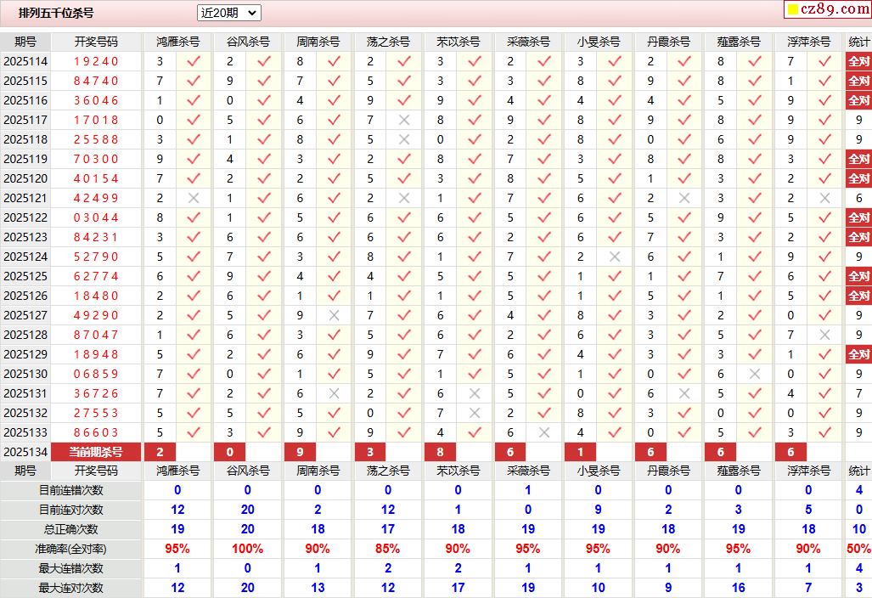Image resolution: width=872 pixels, height=598 pixels.
Task: Click period number 2025125
Action: pyautogui.click(x=25, y=276)
